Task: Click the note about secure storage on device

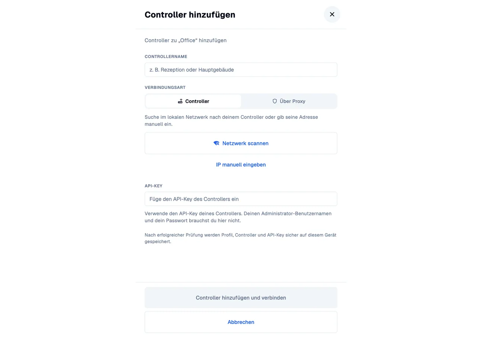Action: pyautogui.click(x=240, y=238)
